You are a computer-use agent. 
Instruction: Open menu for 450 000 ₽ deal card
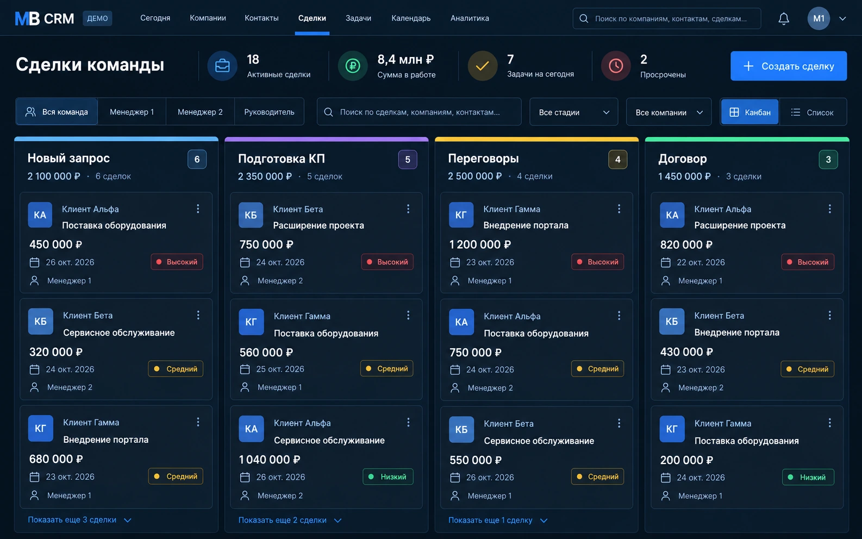(198, 209)
